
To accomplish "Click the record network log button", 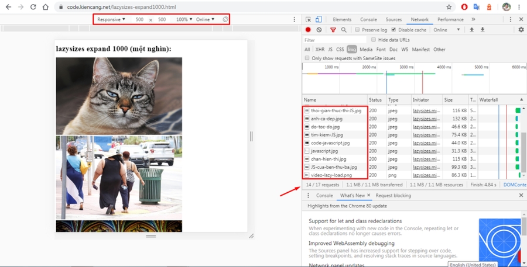I will pyautogui.click(x=308, y=30).
